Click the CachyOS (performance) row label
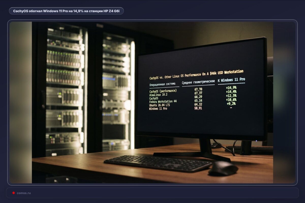 (x=163, y=91)
